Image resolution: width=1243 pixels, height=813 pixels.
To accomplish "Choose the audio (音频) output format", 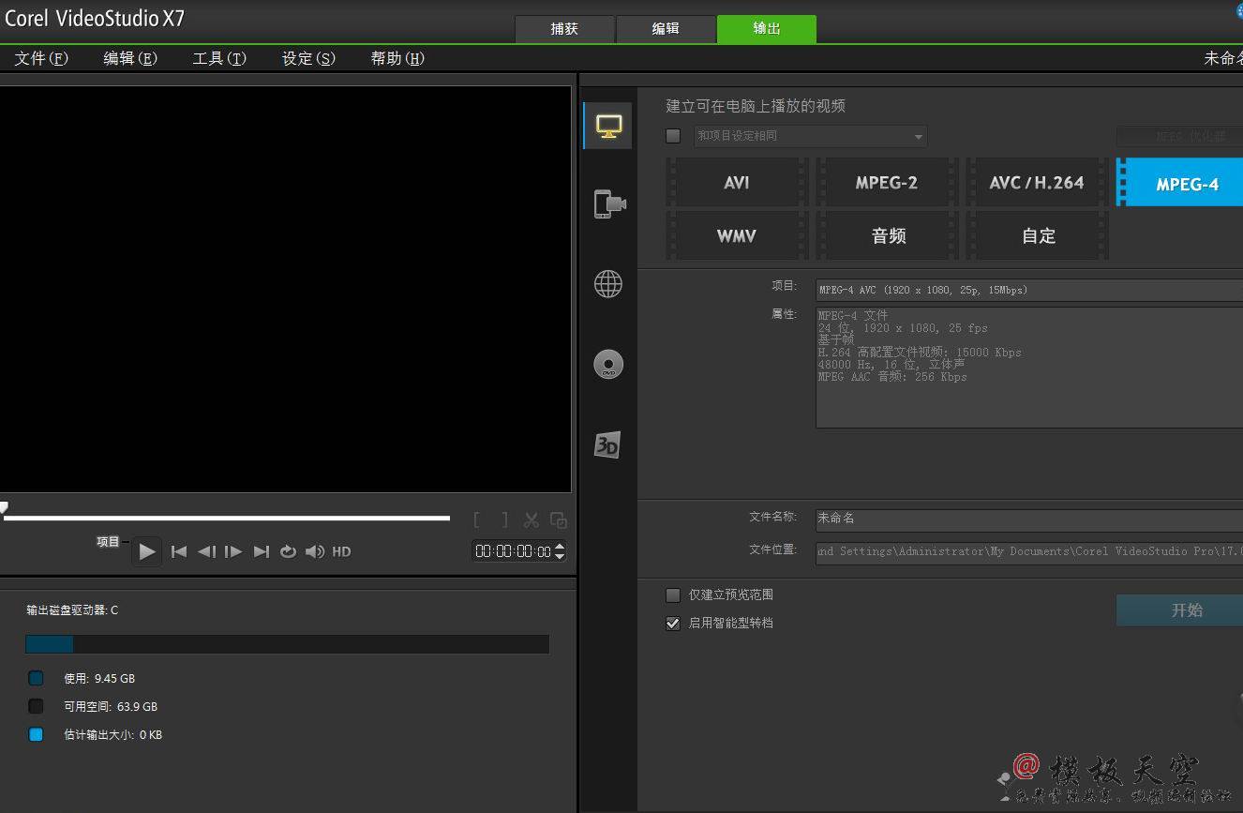I will [x=887, y=235].
